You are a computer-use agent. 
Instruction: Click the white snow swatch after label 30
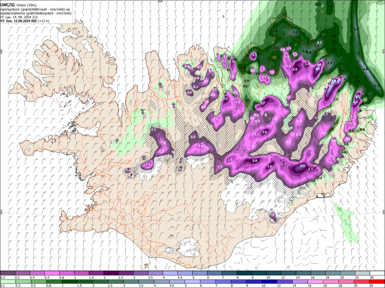click(377, 273)
